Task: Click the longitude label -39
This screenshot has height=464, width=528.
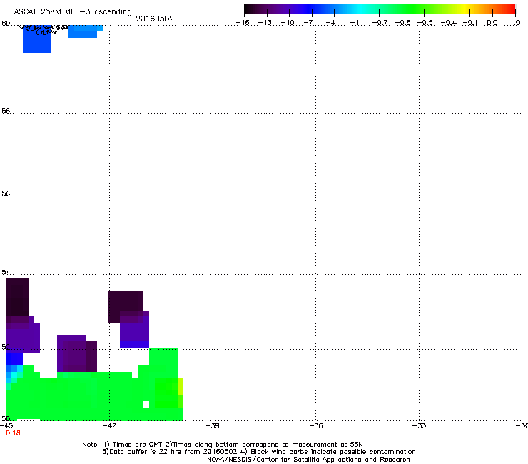Action: tap(213, 426)
